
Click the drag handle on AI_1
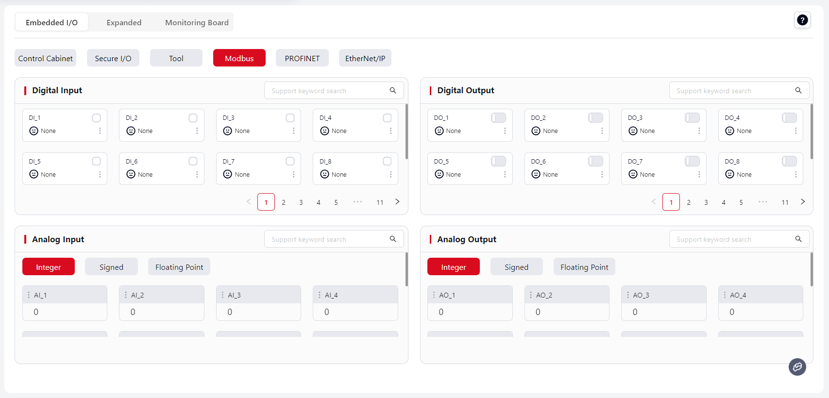pos(29,295)
